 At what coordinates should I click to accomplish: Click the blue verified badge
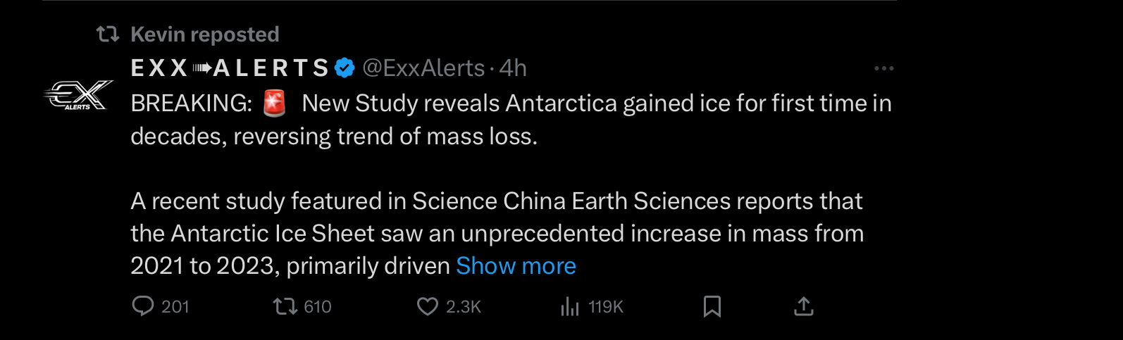tap(345, 68)
